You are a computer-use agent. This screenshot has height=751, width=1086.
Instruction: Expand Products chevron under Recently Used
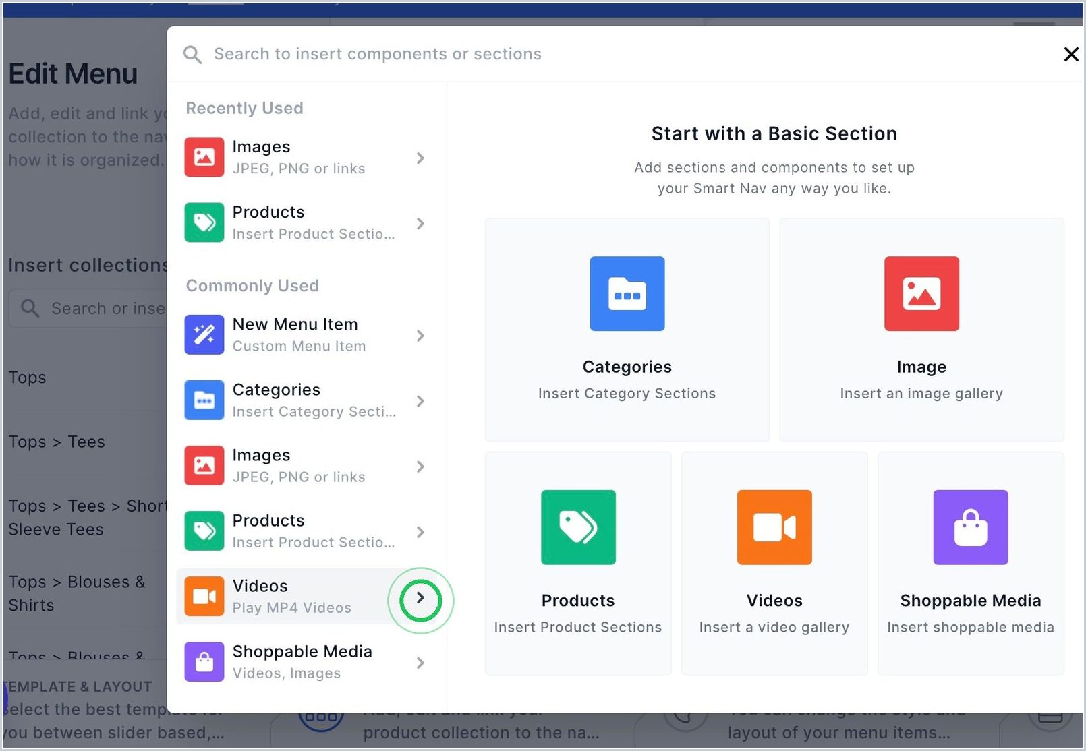(x=420, y=224)
